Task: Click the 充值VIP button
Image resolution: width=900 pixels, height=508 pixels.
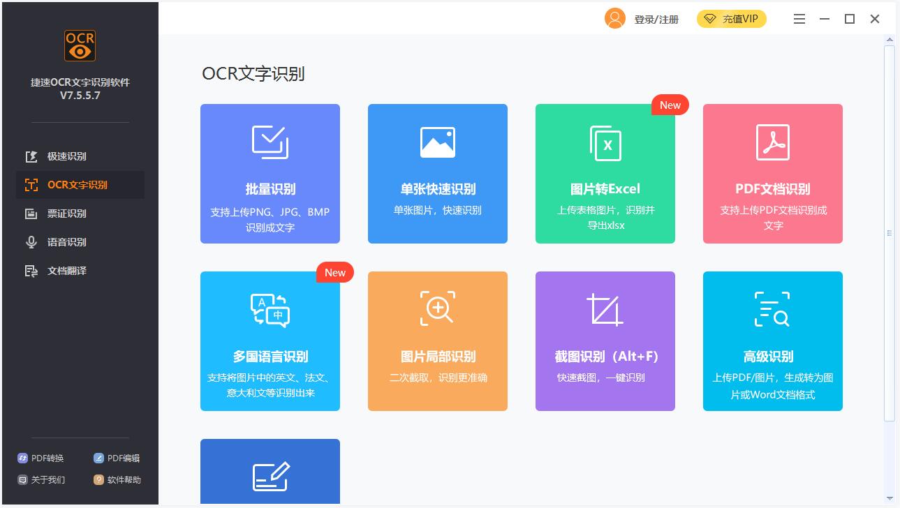Action: click(731, 19)
